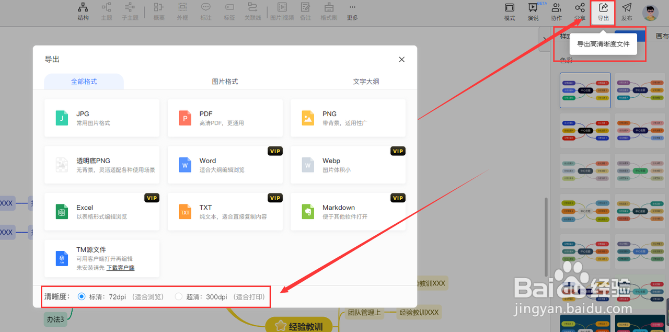Screen dimensions: 669x332
Task: Click the 分享 (share) icon
Action: (580, 12)
